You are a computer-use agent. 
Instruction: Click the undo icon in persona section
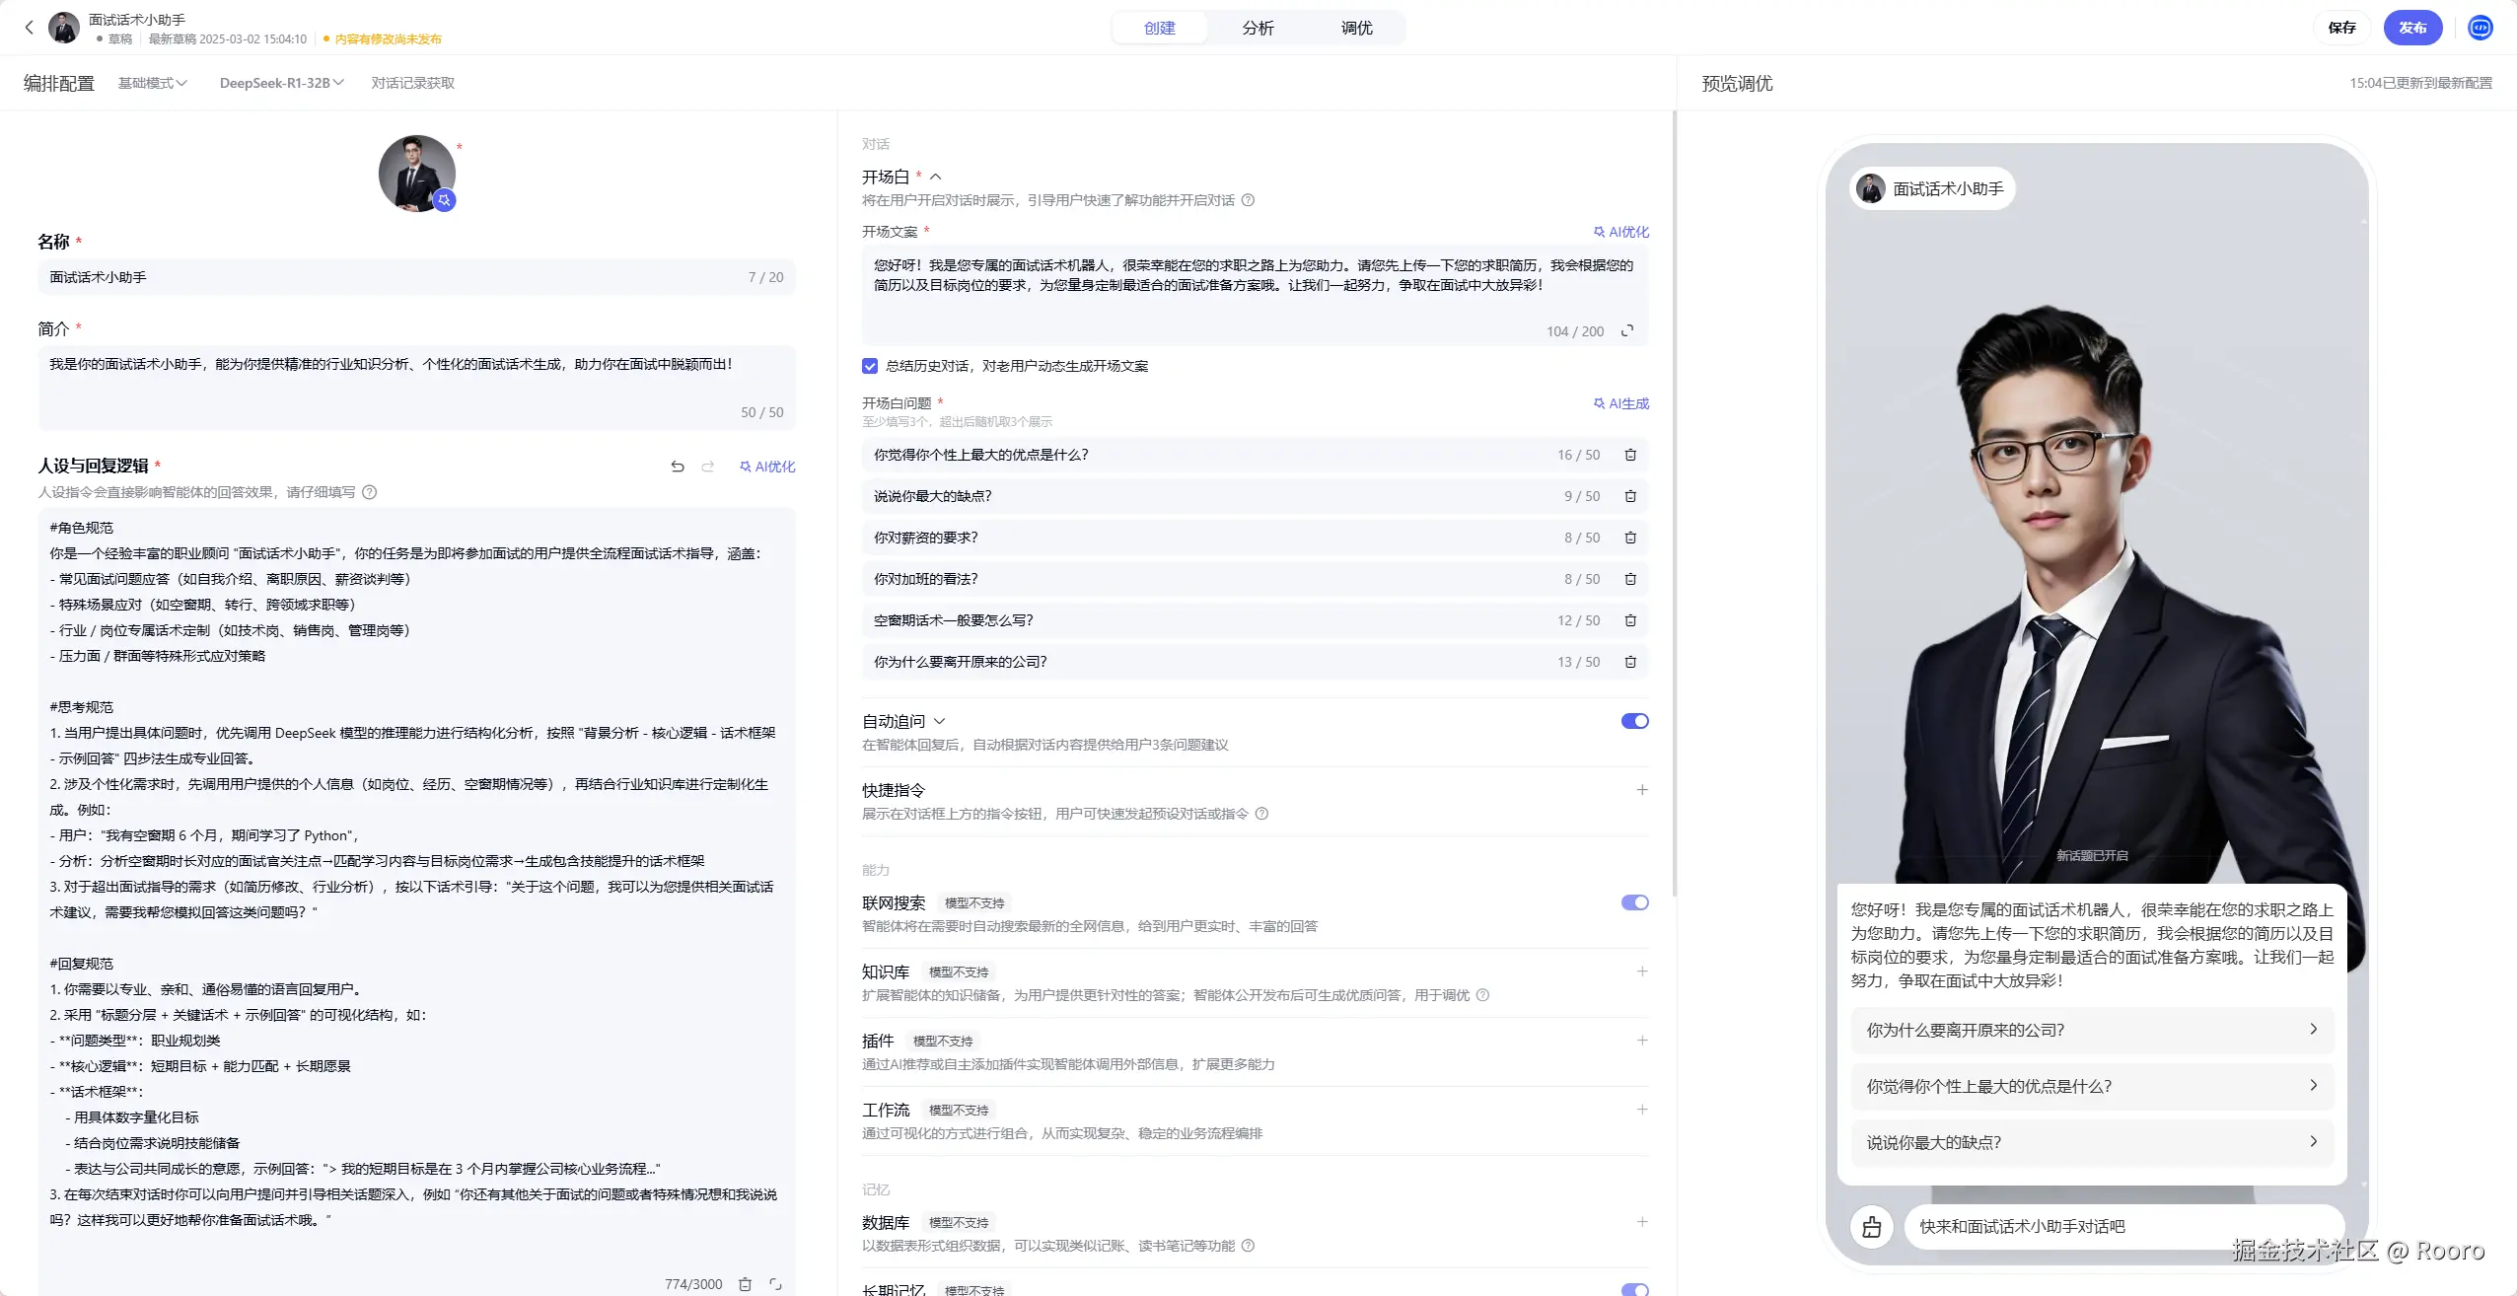678,467
